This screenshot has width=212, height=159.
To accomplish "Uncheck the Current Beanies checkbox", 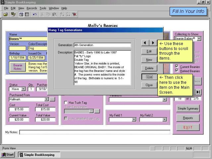I will [177, 67].
